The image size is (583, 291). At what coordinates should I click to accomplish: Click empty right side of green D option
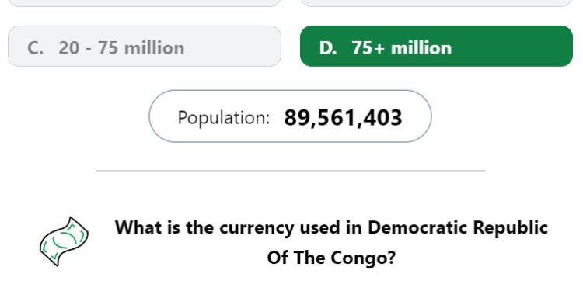click(513, 47)
